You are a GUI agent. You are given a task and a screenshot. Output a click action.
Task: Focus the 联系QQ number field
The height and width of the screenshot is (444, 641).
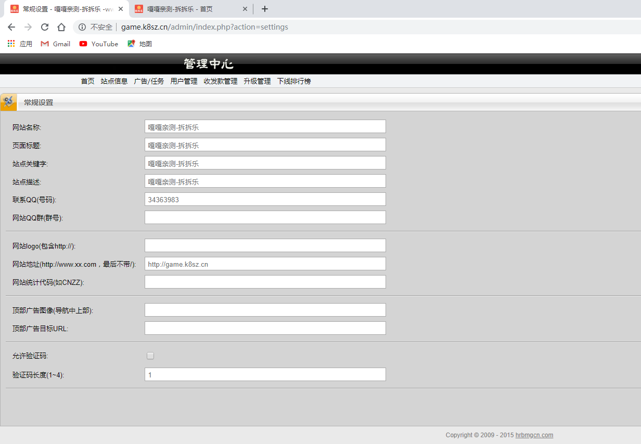click(265, 199)
